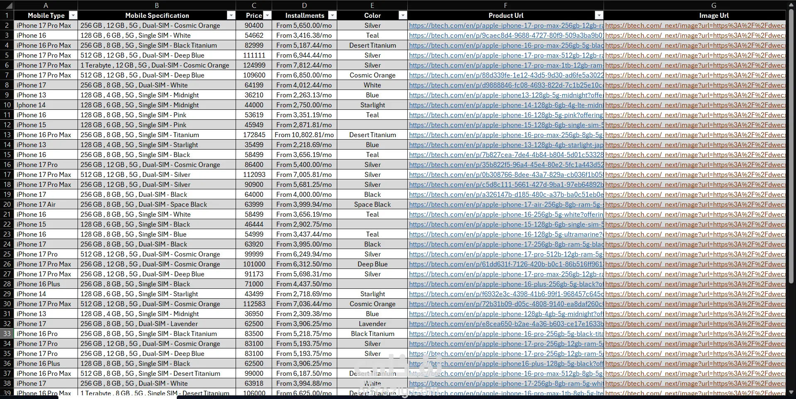
Task: Select the price cell 172845
Action: [x=254, y=135]
